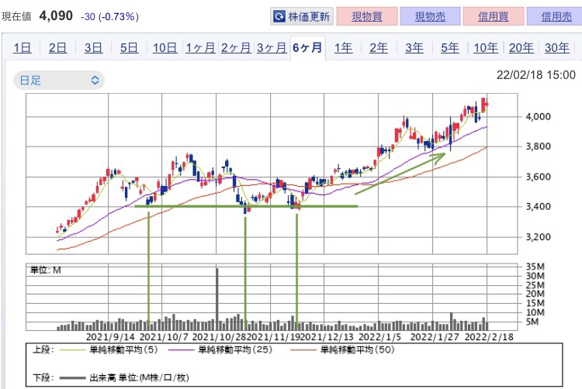This screenshot has height=389, width=582.
Task: Click the 出来高 単位 legend entry
Action: pyautogui.click(x=139, y=378)
